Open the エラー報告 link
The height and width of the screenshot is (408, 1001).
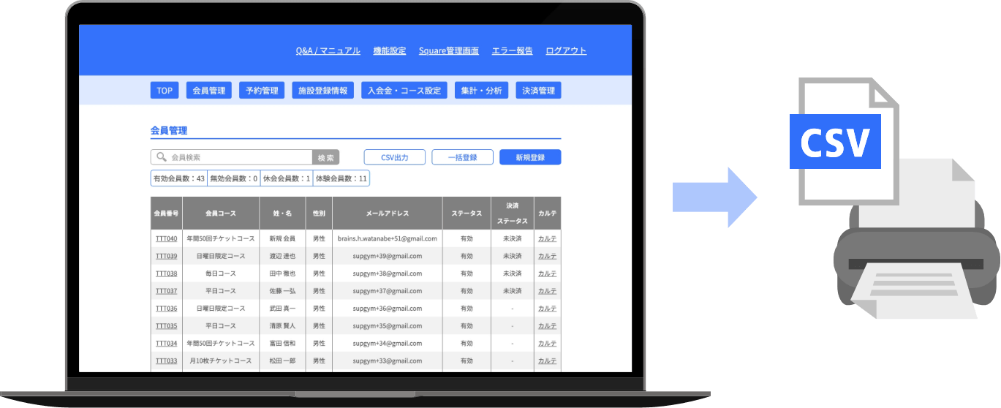tap(512, 50)
